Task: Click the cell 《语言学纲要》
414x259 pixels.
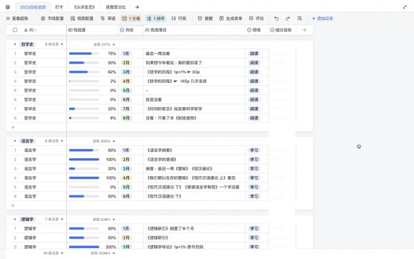Action: point(194,150)
